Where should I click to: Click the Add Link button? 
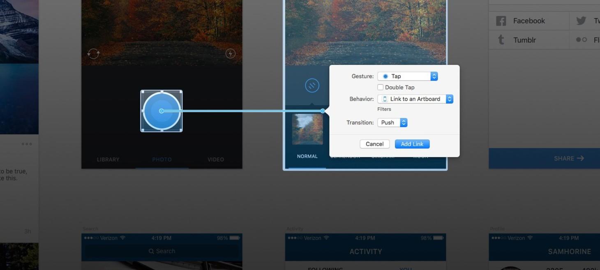412,144
